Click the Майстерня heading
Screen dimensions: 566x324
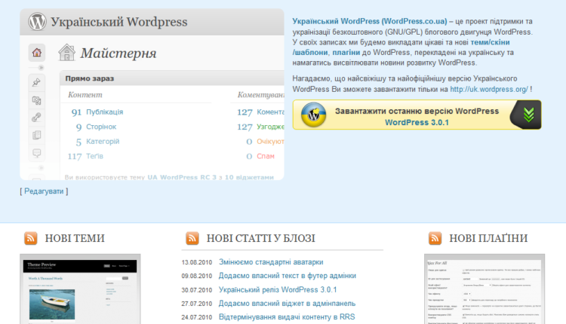[118, 53]
